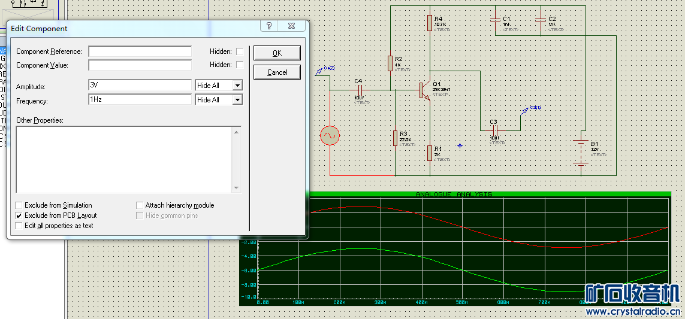The height and width of the screenshot is (319, 685).
Task: Select resistor R3 in the circuit
Action: [x=395, y=138]
